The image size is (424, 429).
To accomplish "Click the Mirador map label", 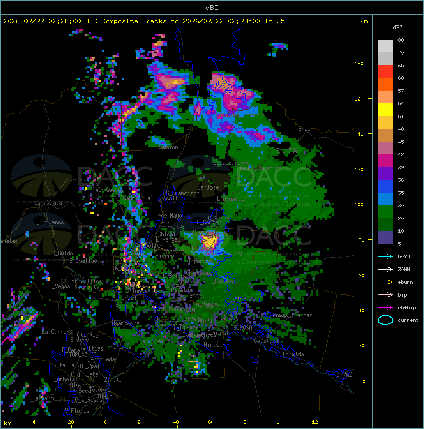I will (x=215, y=345).
